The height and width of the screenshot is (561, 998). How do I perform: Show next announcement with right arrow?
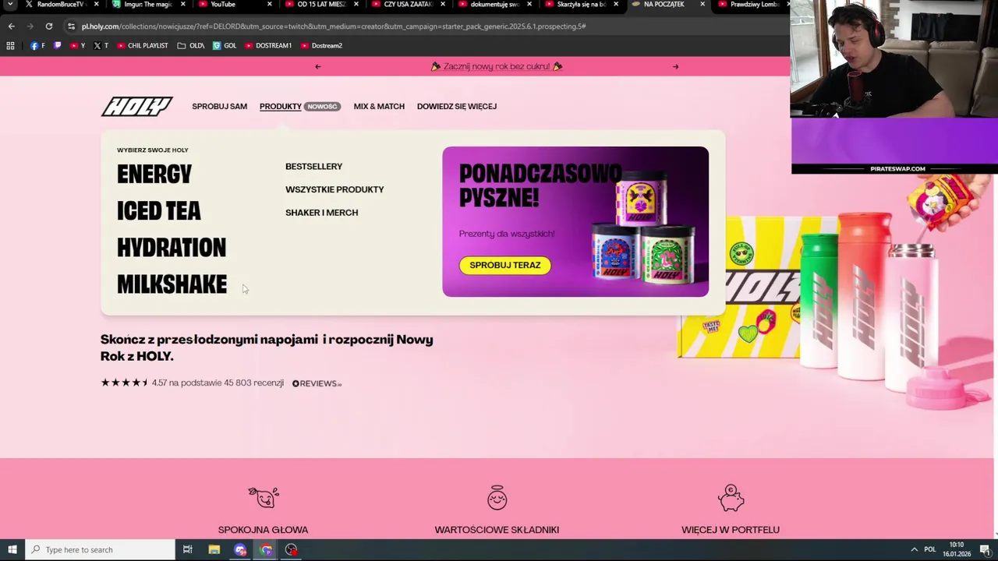(675, 66)
